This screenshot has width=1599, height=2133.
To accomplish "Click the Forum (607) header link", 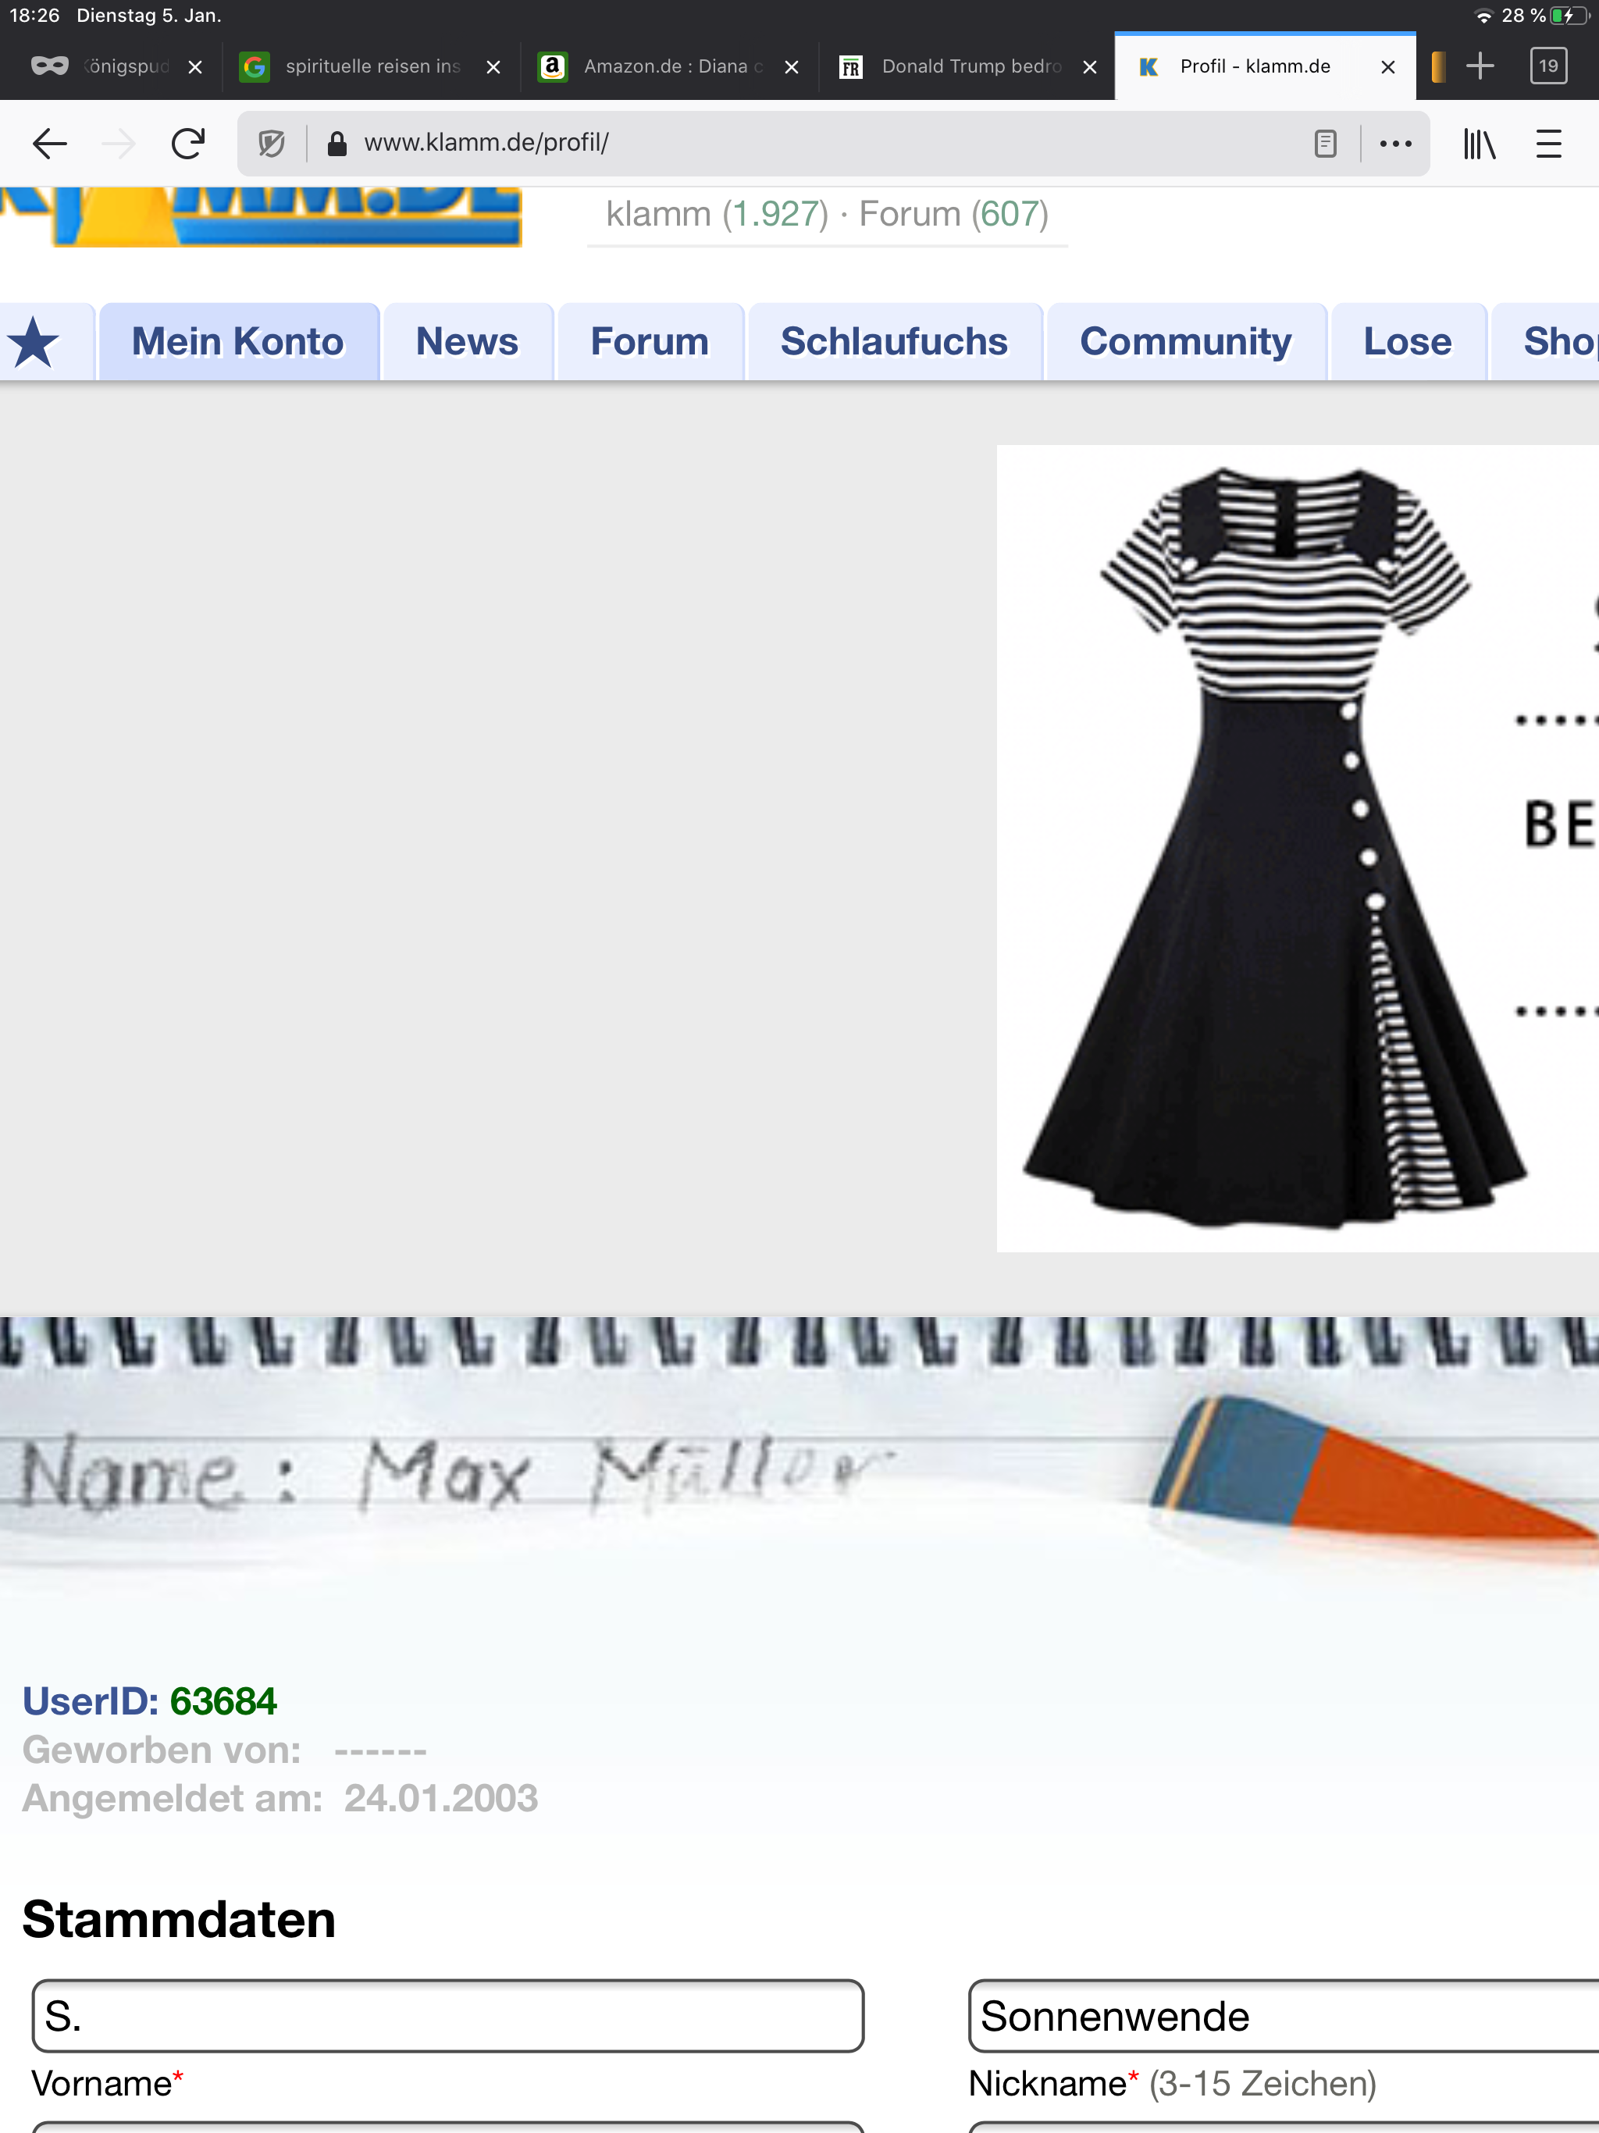I will (x=953, y=214).
